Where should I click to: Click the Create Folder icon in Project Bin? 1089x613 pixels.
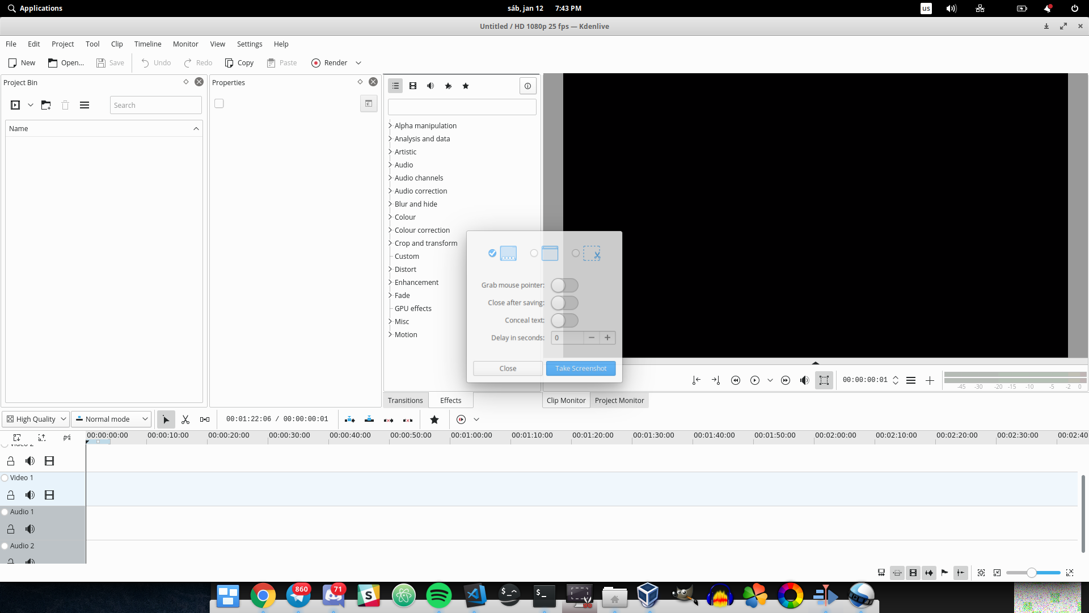tap(46, 105)
